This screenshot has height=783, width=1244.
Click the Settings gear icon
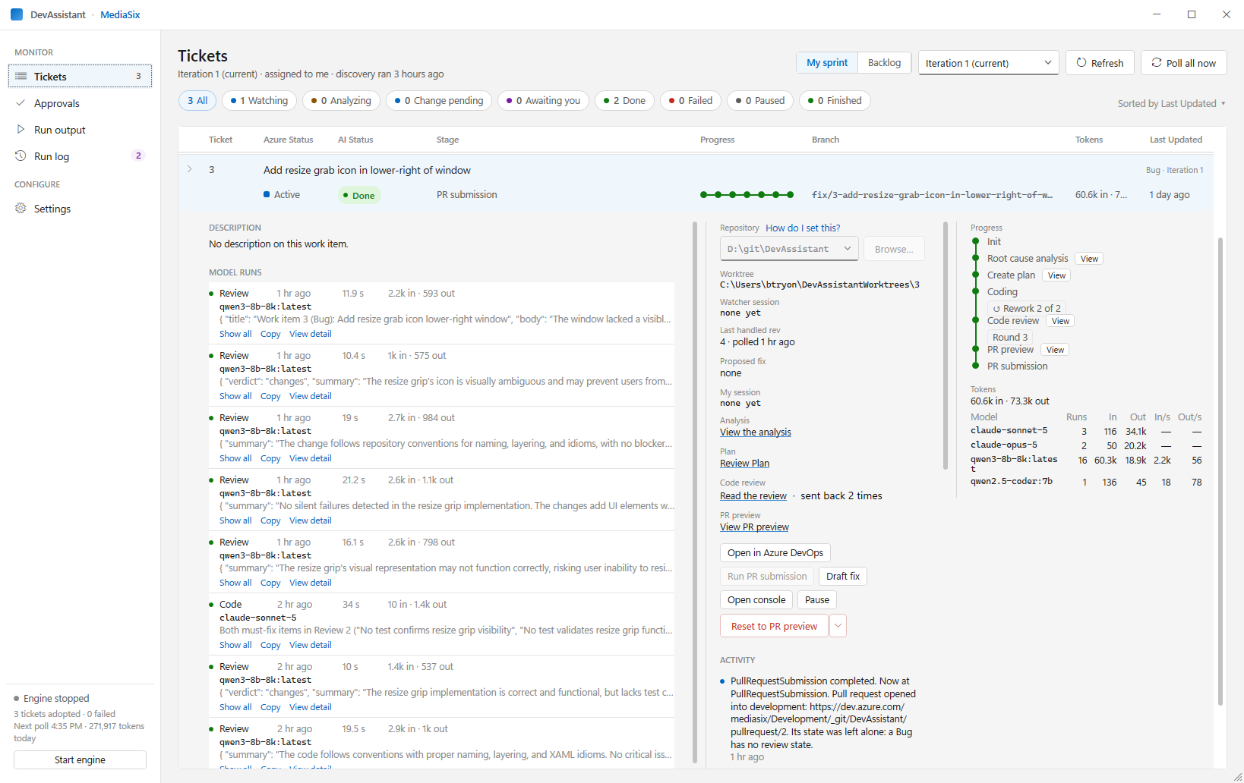click(x=21, y=208)
